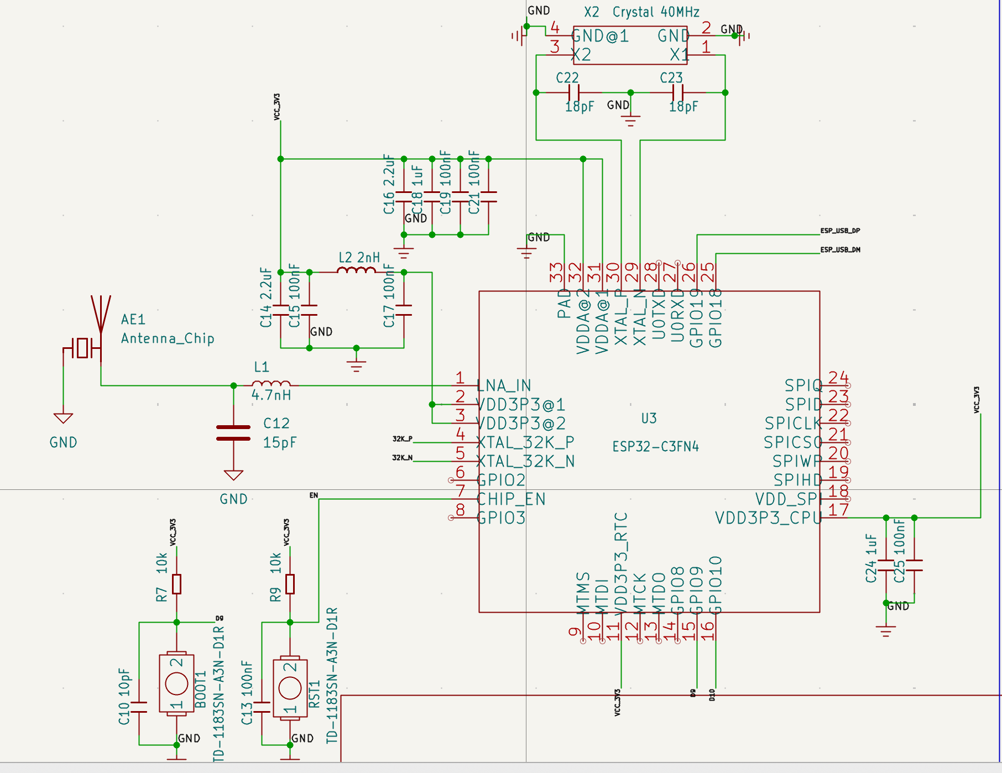The image size is (1002, 773).
Task: Select the C25 capacitor symbol
Action: 914,565
